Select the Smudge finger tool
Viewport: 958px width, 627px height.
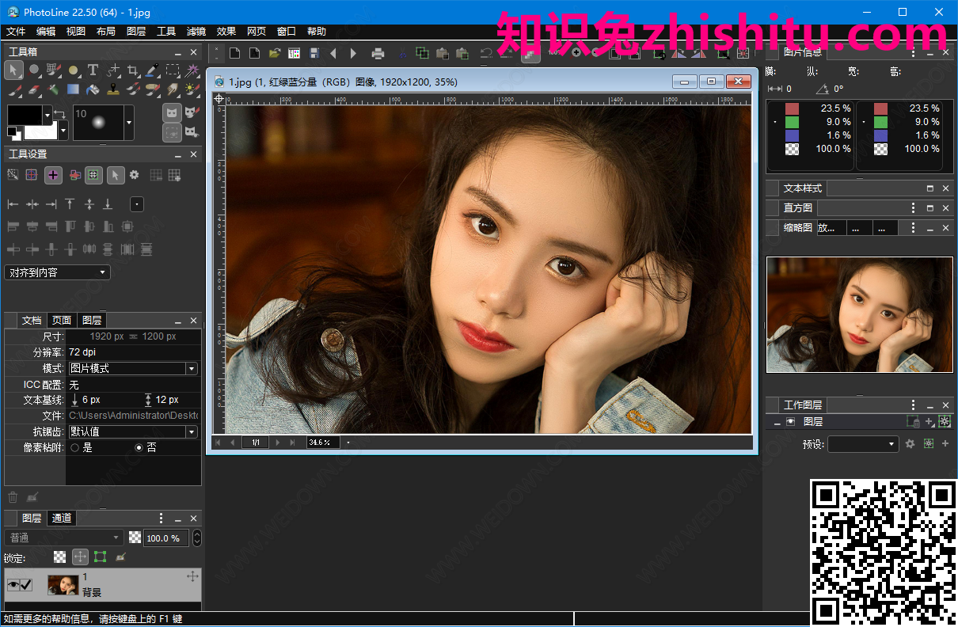(x=173, y=89)
